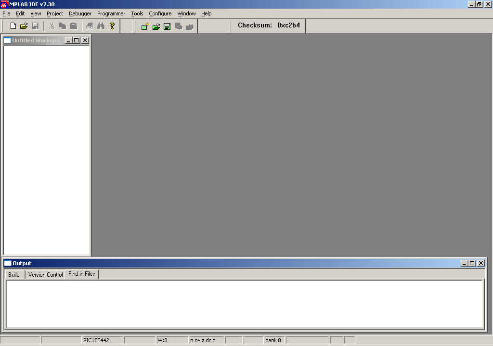Open the Tools menu

[137, 13]
